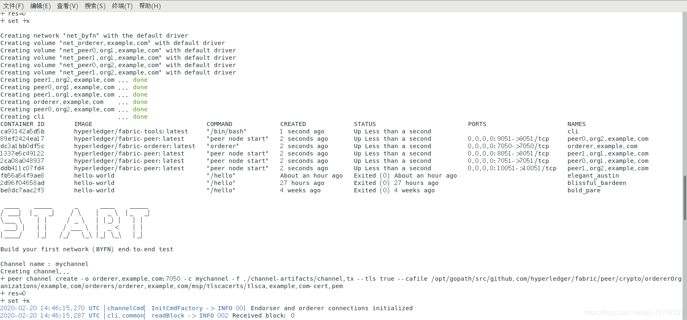Viewport: 687px width, 320px height.
Task: Click the "Received block: 0" log text
Action: 264,315
